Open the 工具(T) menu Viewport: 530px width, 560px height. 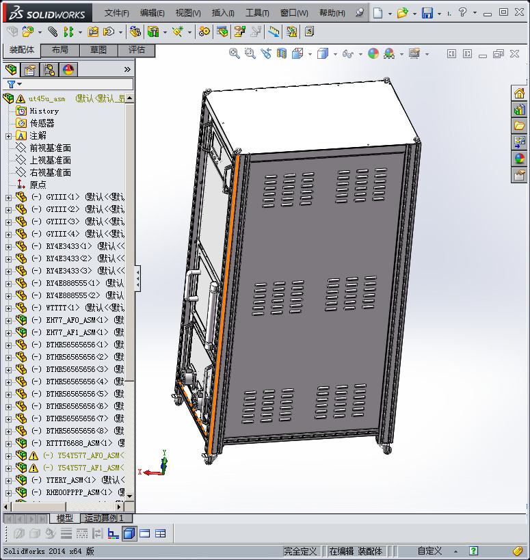click(257, 13)
